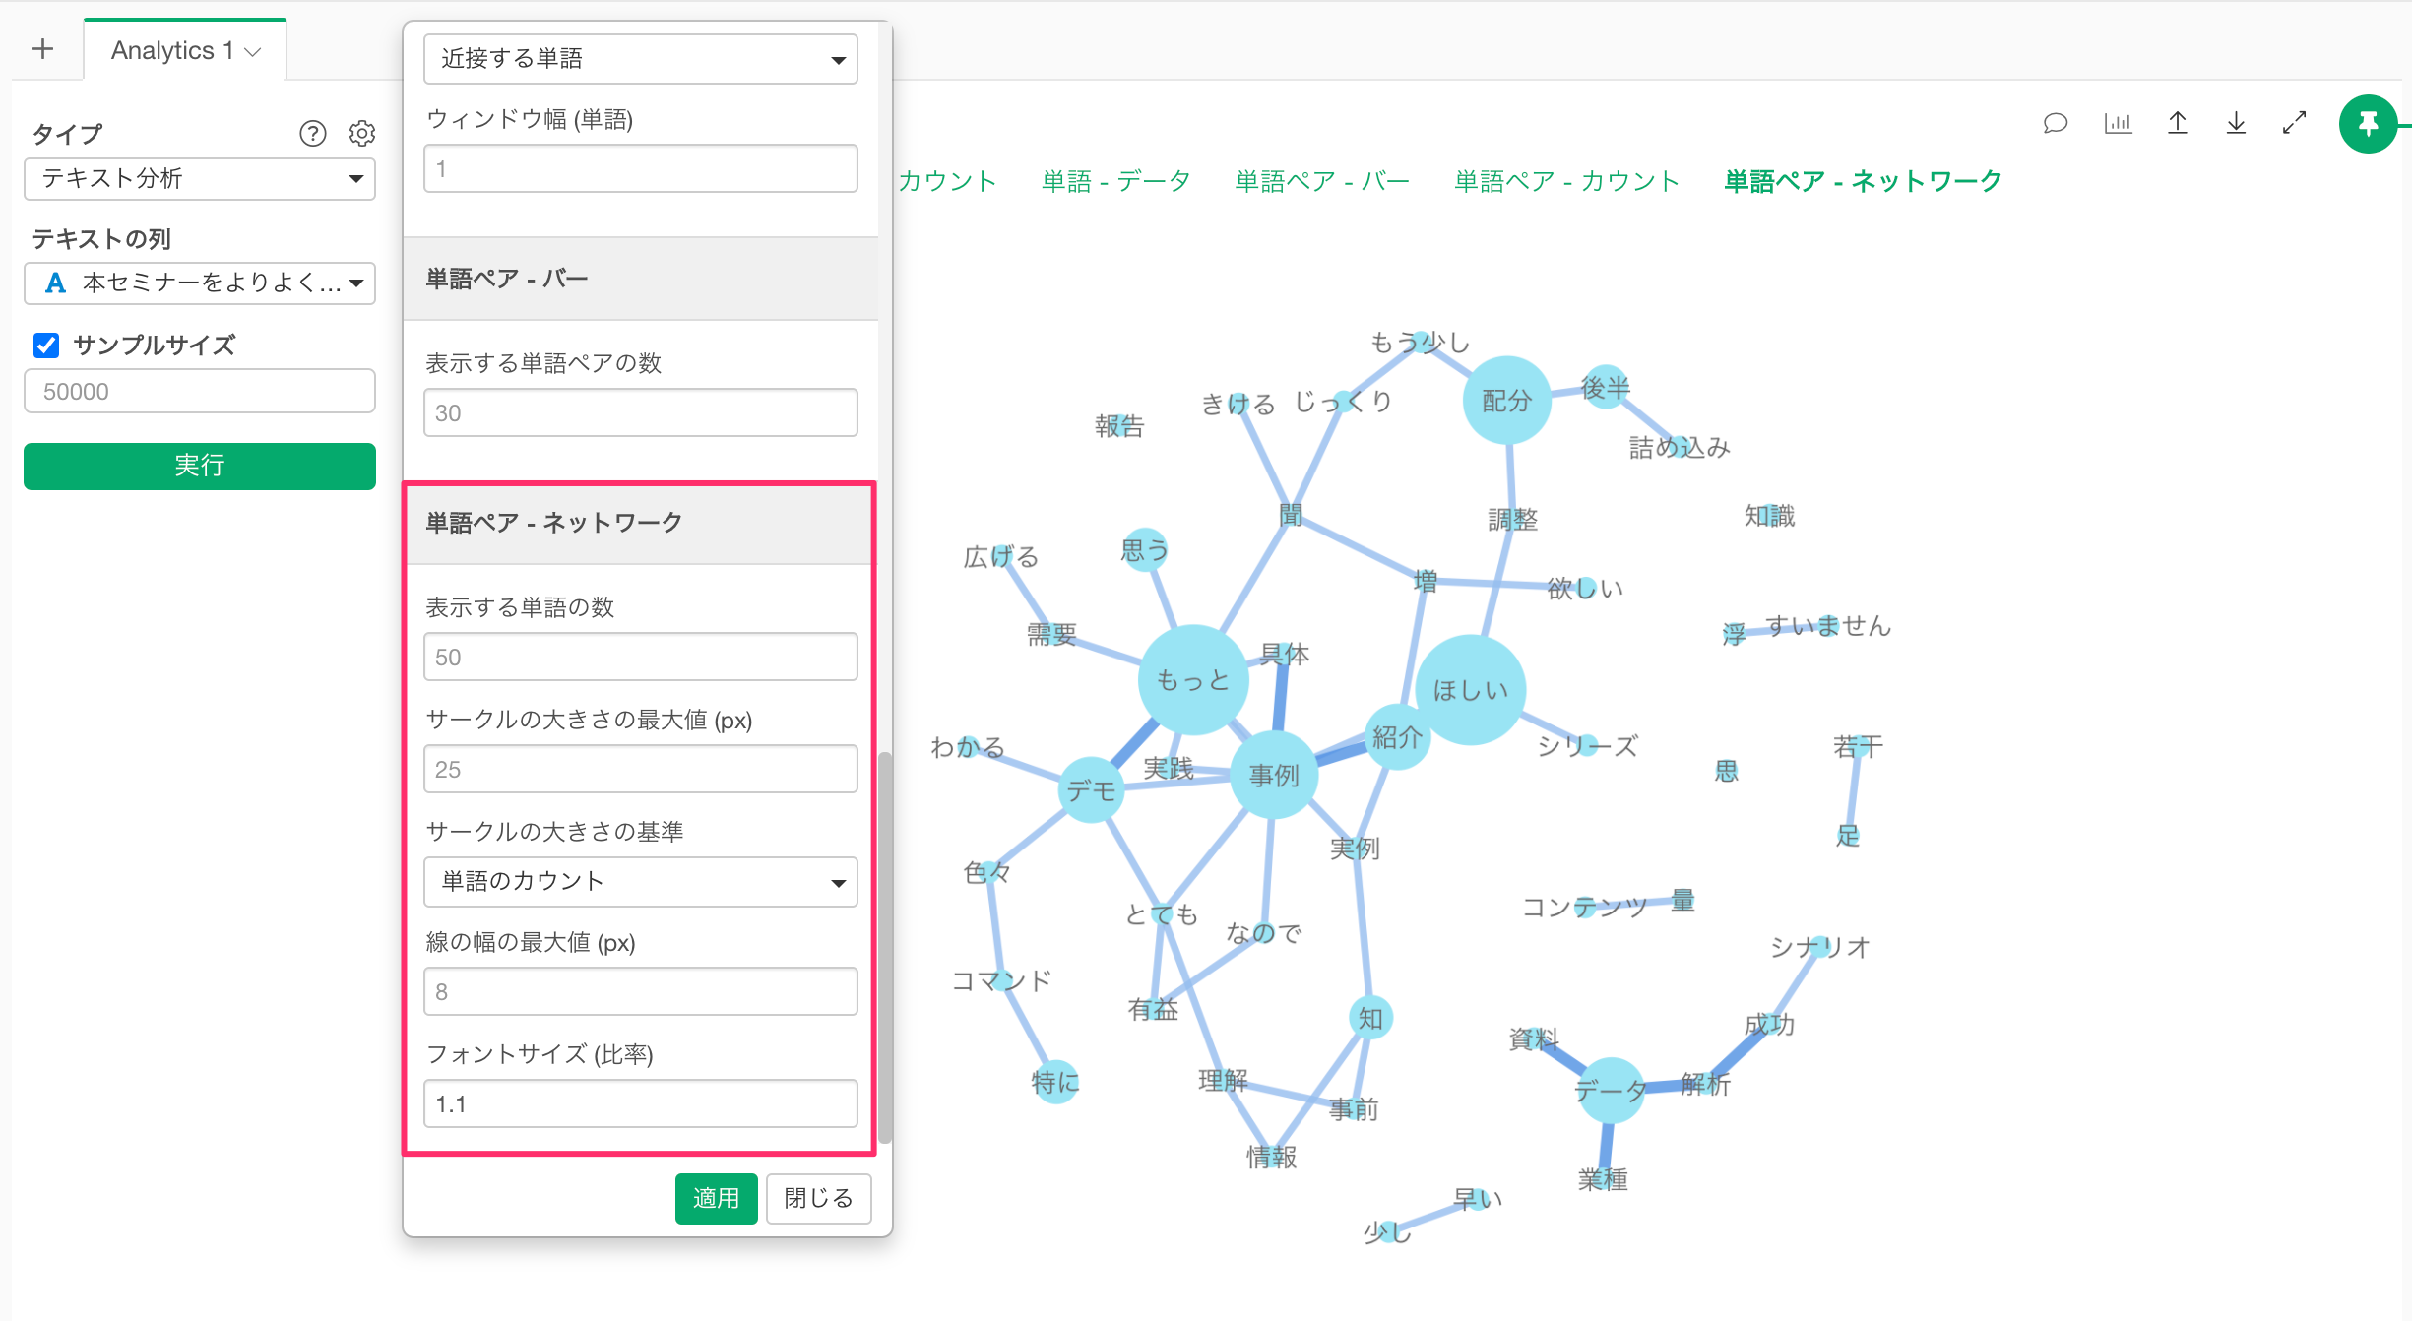The image size is (2412, 1321).
Task: Open the 近接する単語 dropdown
Action: coord(640,59)
